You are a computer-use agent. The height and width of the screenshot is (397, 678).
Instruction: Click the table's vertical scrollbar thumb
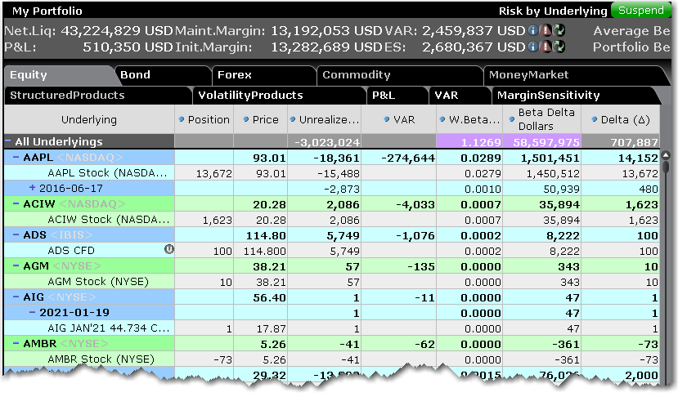tap(666, 166)
